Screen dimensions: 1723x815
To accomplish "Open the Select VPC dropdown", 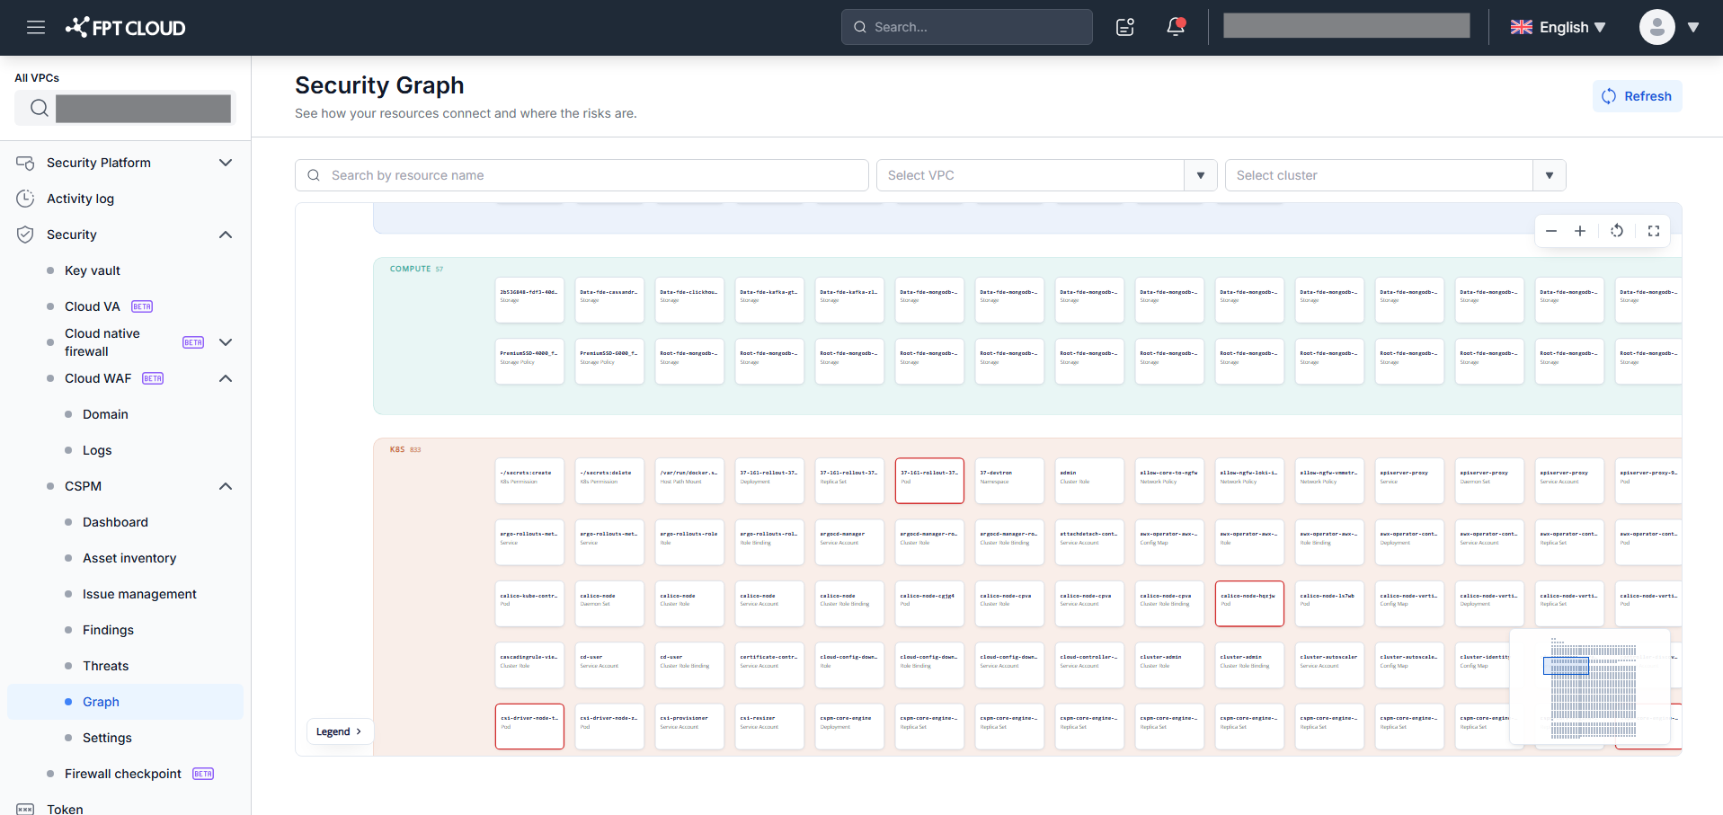I will (x=1046, y=175).
